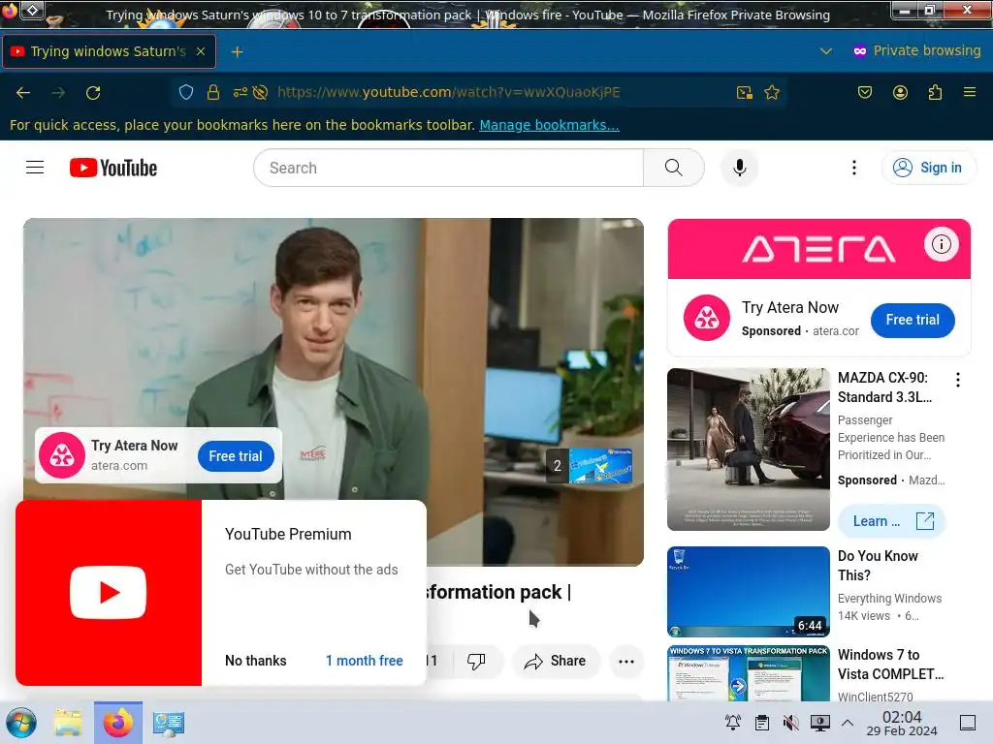
Task: Open clipboard icon in system tray
Action: [762, 722]
